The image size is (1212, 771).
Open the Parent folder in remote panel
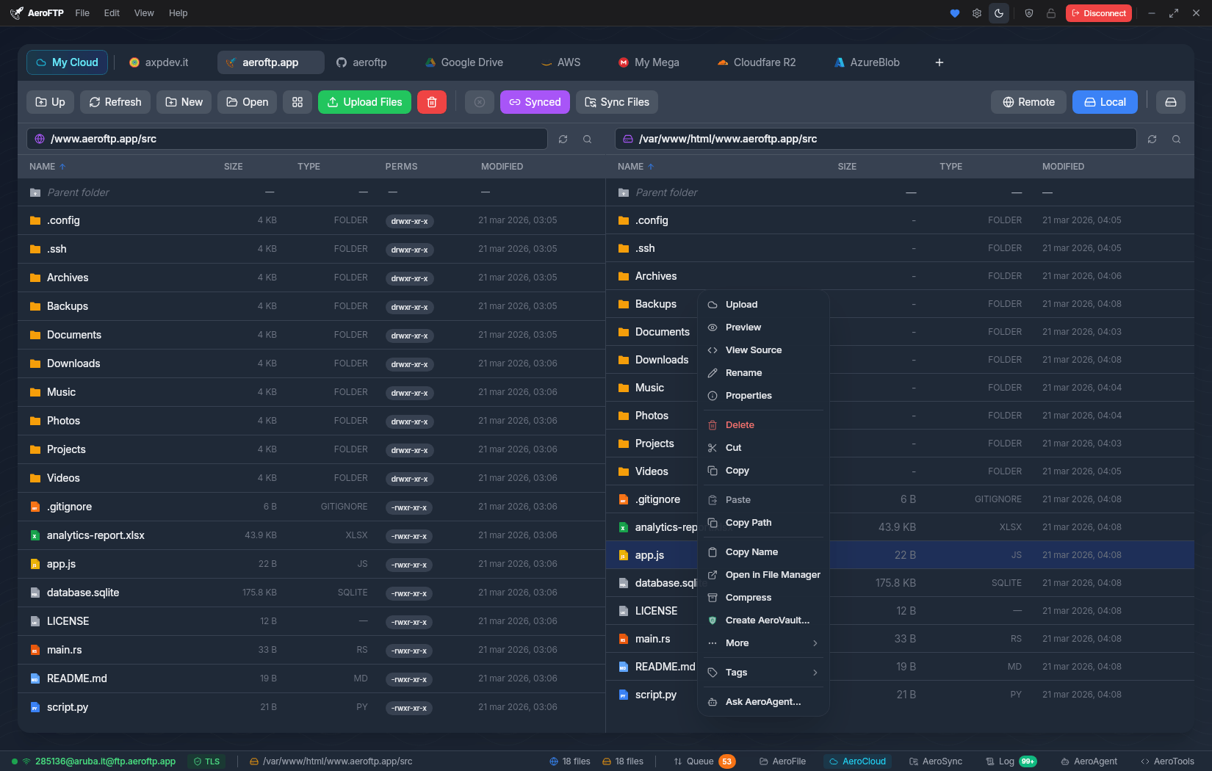[x=77, y=192]
